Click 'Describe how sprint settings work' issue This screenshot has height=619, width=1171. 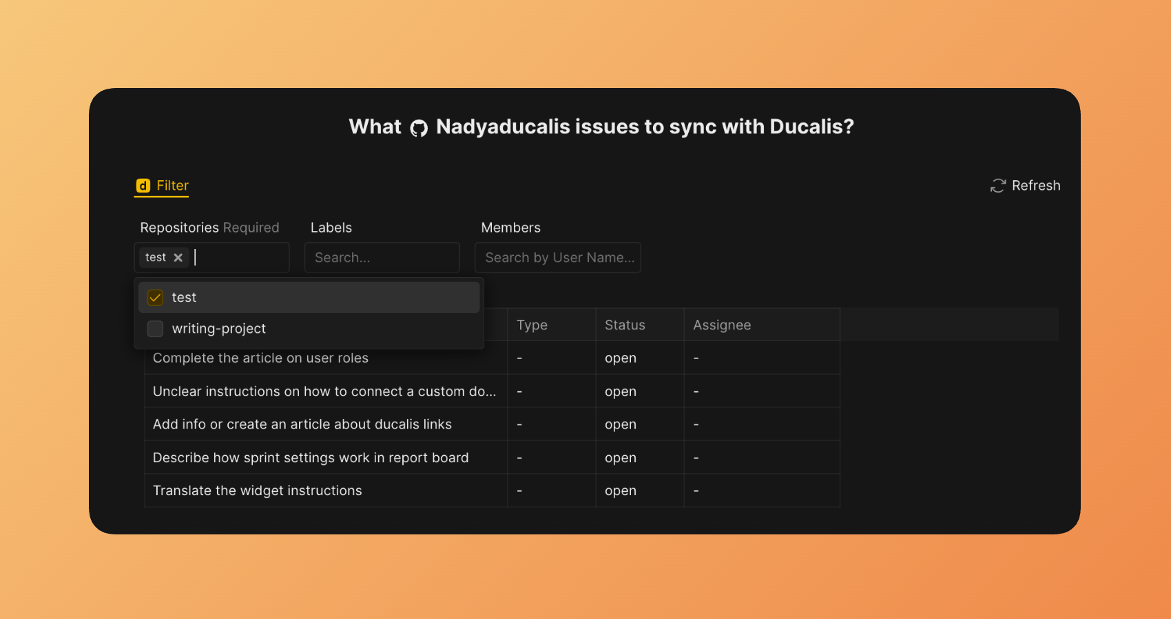[310, 458]
